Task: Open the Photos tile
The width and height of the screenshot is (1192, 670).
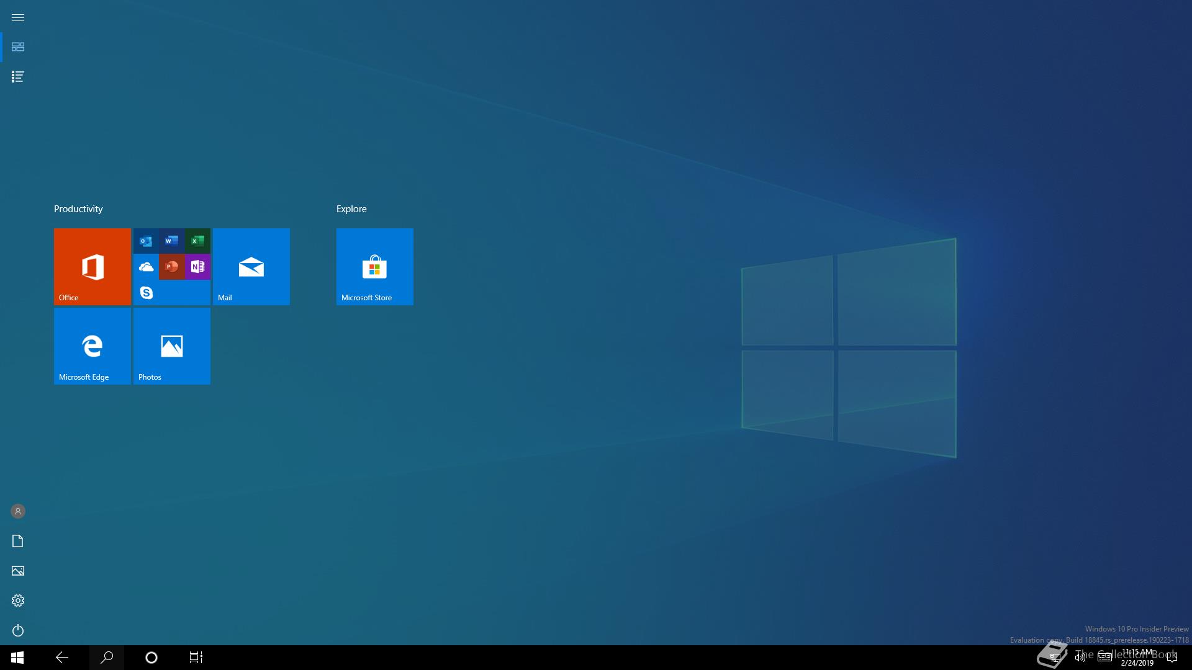Action: click(172, 346)
